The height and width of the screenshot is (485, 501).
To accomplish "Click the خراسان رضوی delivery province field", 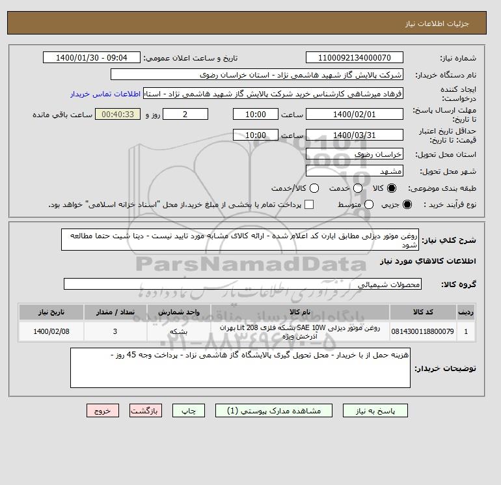I will 355,154.
